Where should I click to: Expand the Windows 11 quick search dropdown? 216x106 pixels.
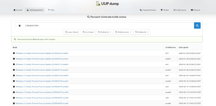pyautogui.click(x=104, y=32)
